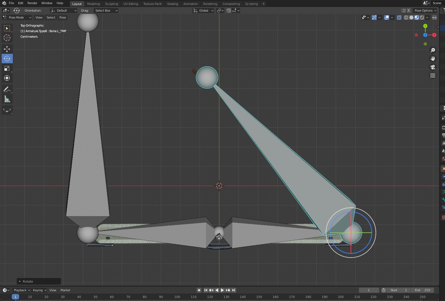Click the current frame number field

point(369,290)
